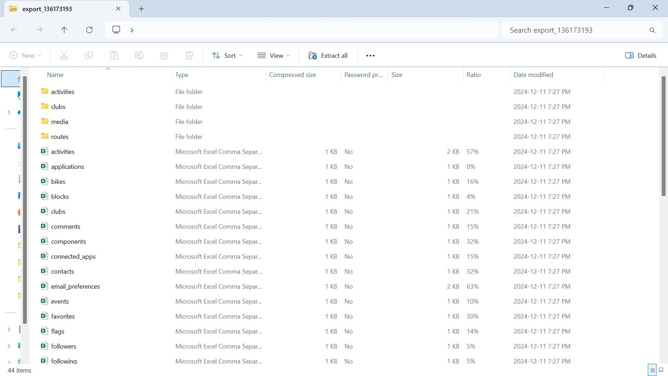Delete the selection using the trash icon

[189, 55]
